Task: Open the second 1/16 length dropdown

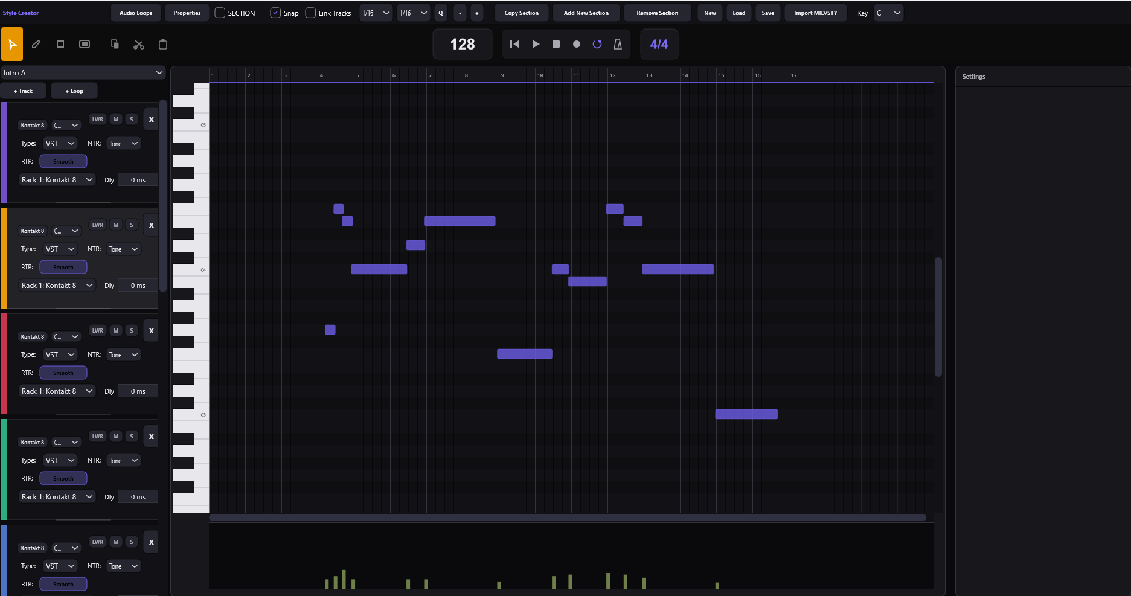Action: tap(414, 13)
